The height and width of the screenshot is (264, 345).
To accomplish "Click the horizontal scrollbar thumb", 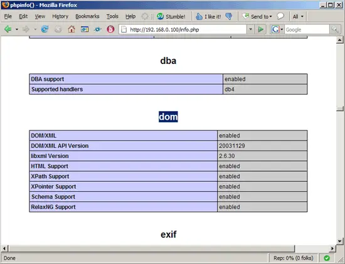I will [151, 248].
